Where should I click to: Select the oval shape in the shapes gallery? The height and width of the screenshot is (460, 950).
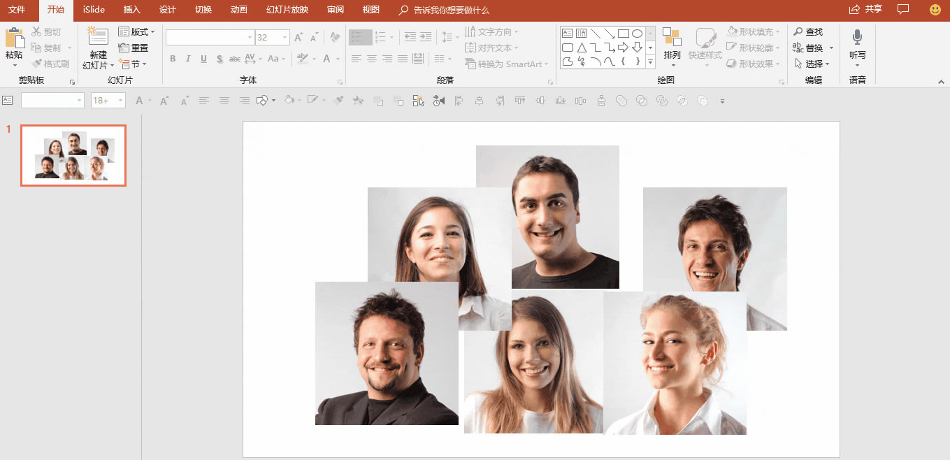pos(637,33)
